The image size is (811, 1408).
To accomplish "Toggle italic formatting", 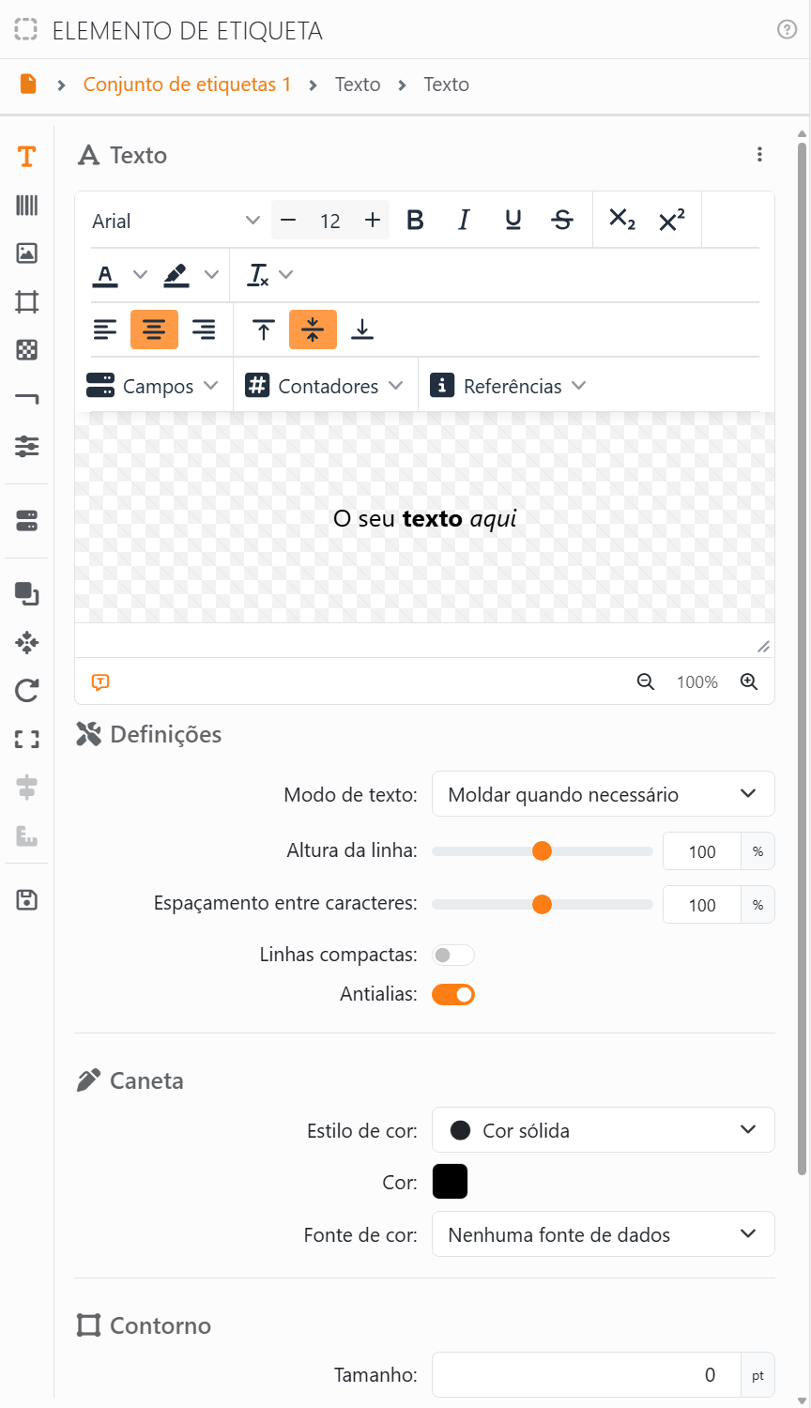I will click(x=464, y=220).
